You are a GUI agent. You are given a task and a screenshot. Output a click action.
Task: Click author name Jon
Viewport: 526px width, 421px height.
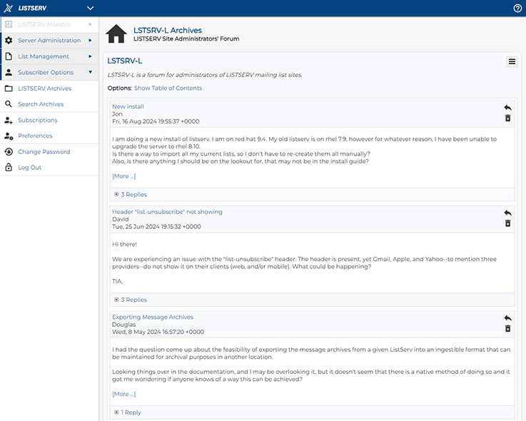pyautogui.click(x=117, y=114)
